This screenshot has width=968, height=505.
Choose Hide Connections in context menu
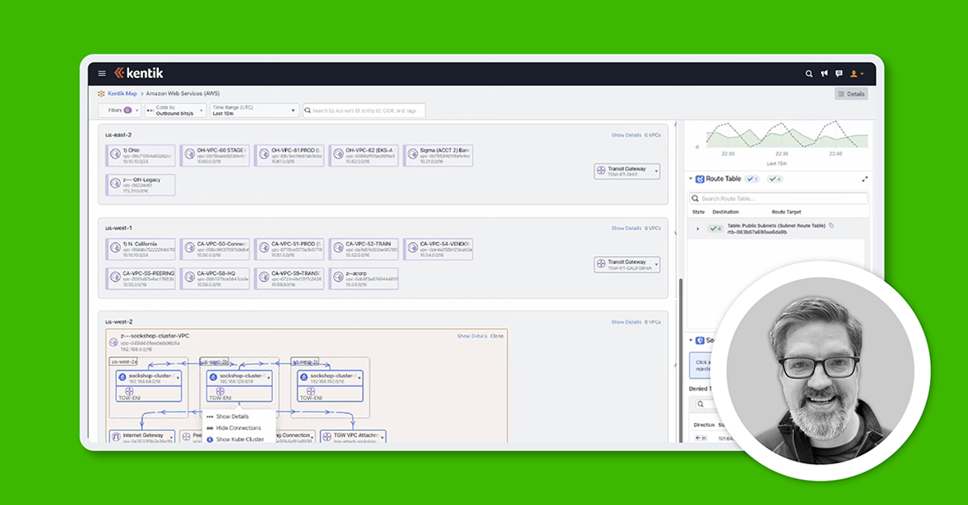coord(238,428)
